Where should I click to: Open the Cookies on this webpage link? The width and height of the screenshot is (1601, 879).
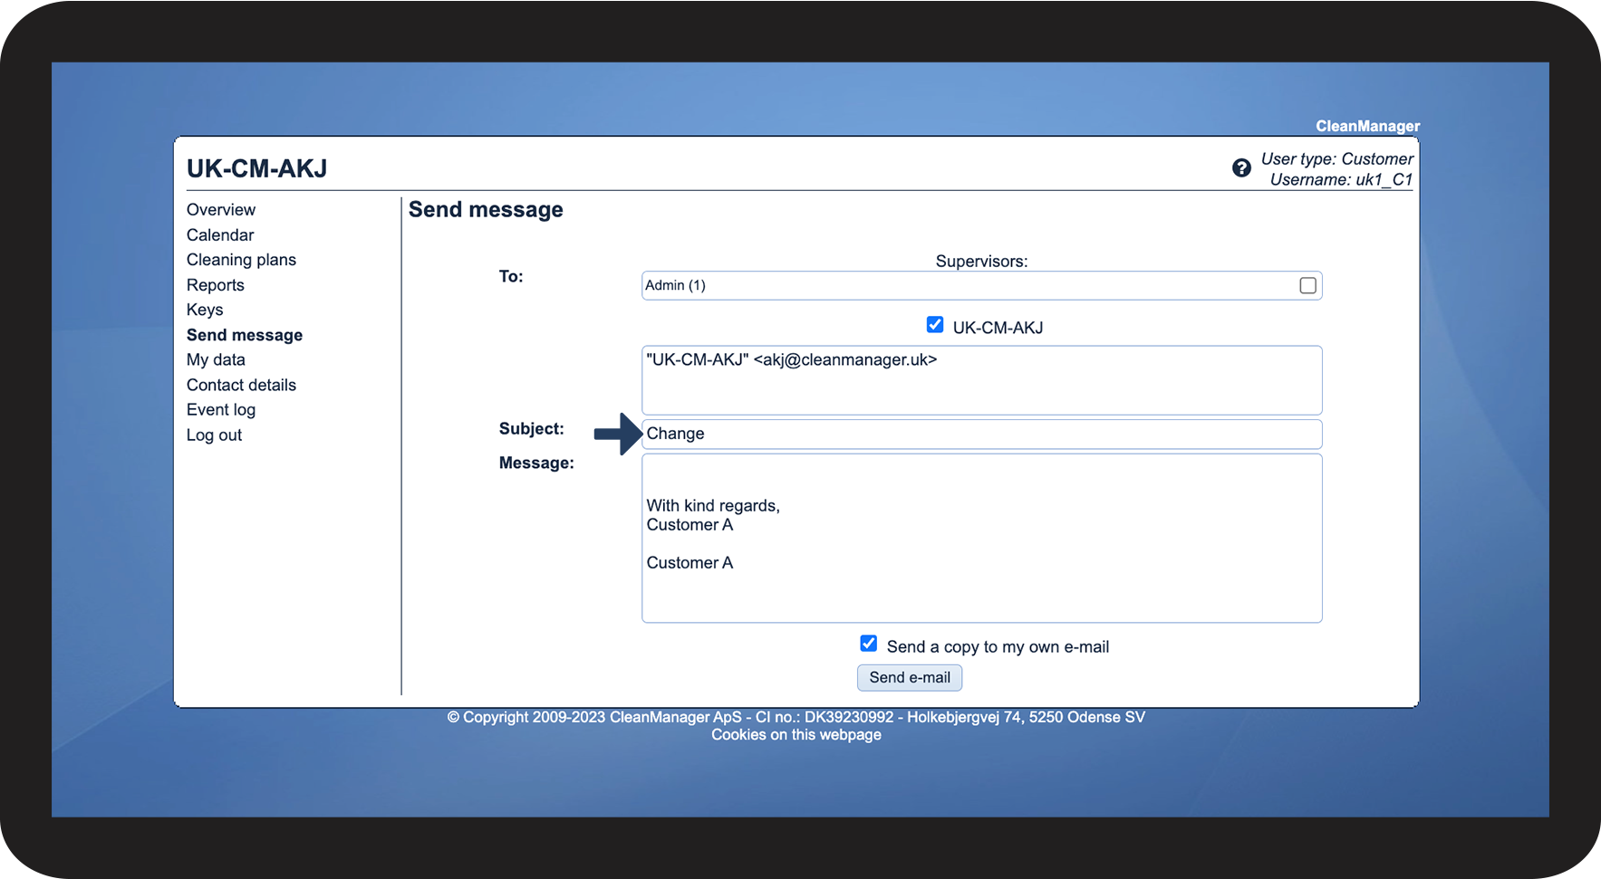796,735
